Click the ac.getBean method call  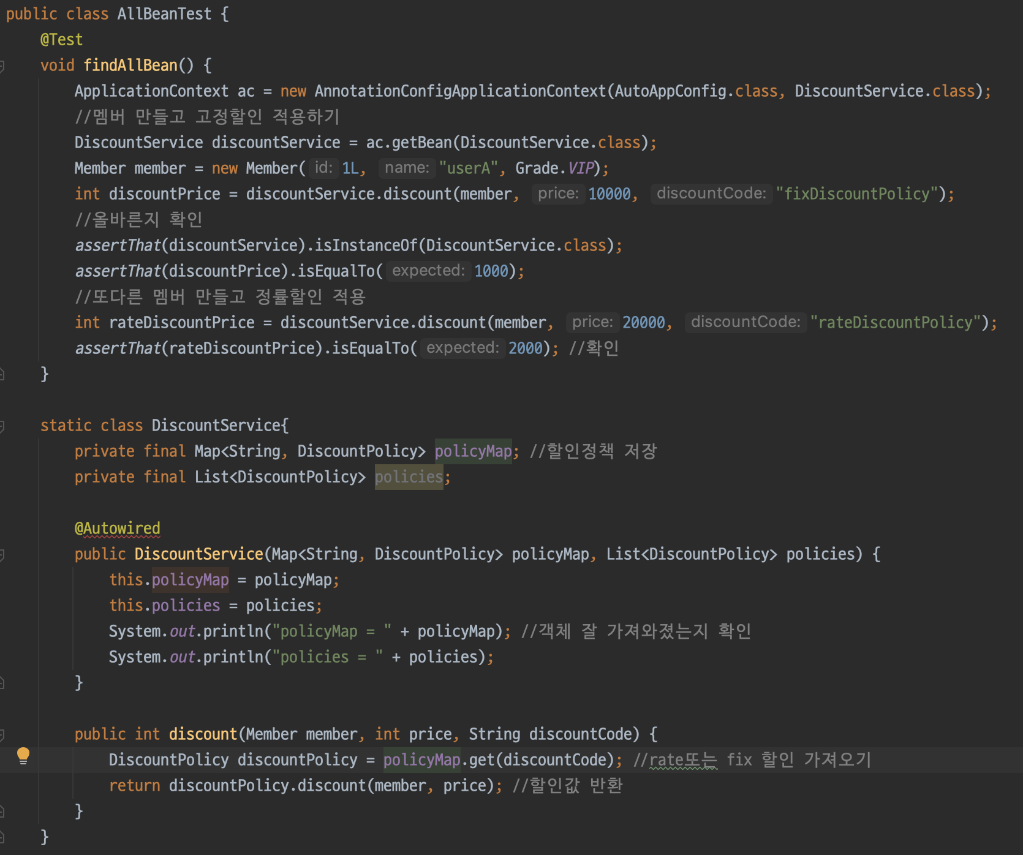coord(409,143)
